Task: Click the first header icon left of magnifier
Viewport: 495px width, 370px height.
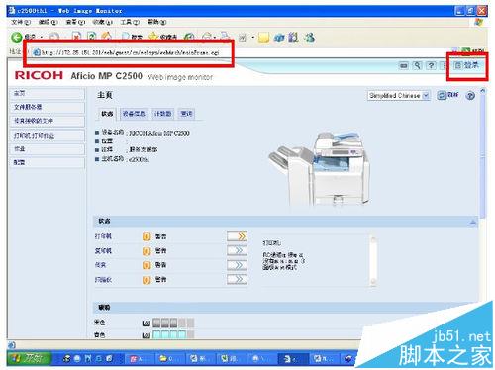Action: coord(403,66)
